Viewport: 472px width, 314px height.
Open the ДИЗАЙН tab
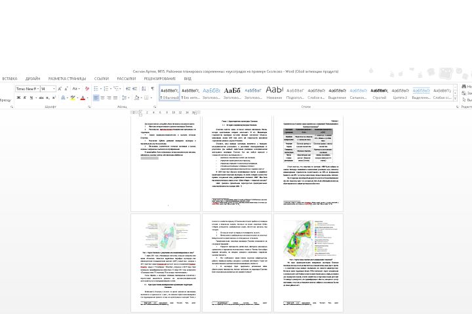[33, 78]
